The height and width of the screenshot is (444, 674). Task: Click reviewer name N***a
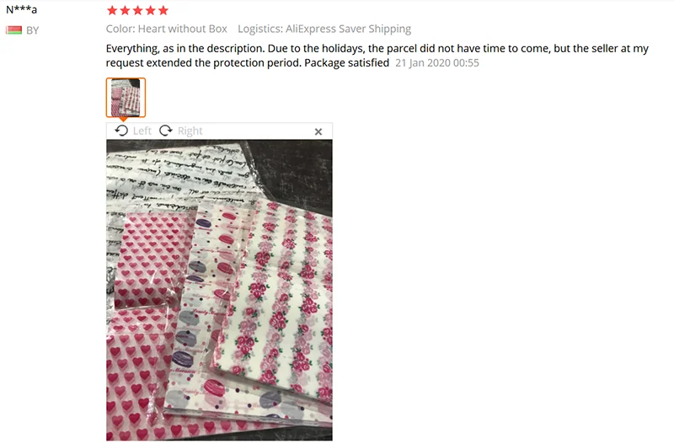point(22,9)
